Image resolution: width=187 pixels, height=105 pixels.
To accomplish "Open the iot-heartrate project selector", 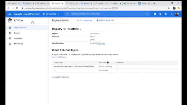I will [x=51, y=14].
